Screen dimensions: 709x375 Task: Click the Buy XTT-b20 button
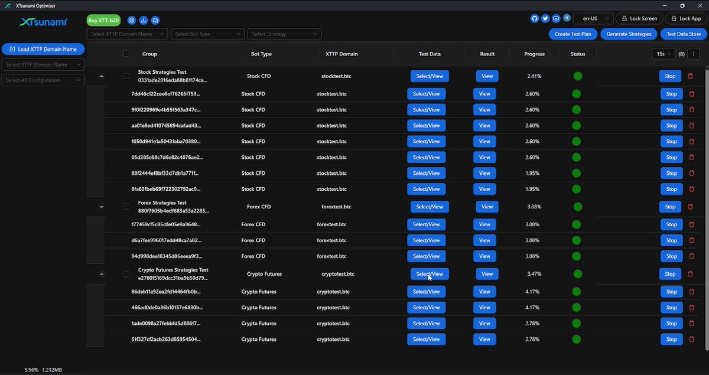pos(103,20)
